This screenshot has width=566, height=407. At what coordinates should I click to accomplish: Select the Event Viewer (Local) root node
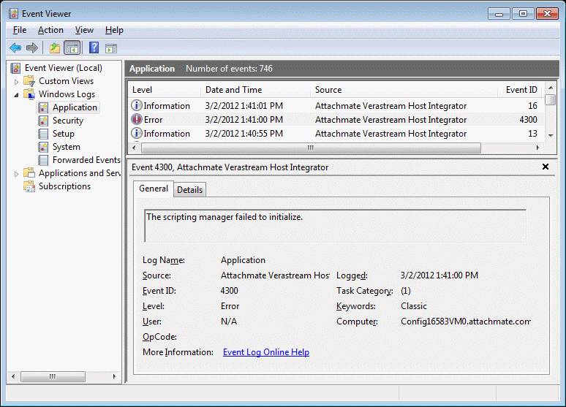tap(63, 68)
